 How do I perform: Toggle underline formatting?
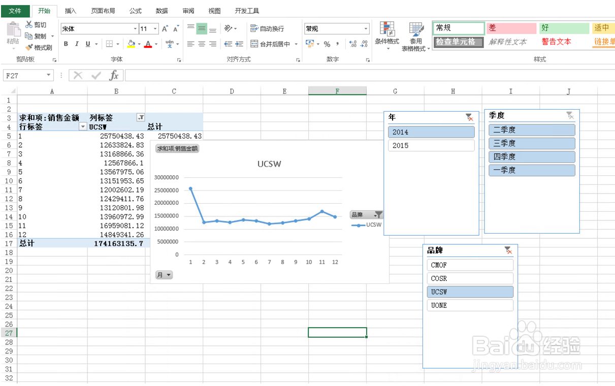click(88, 44)
